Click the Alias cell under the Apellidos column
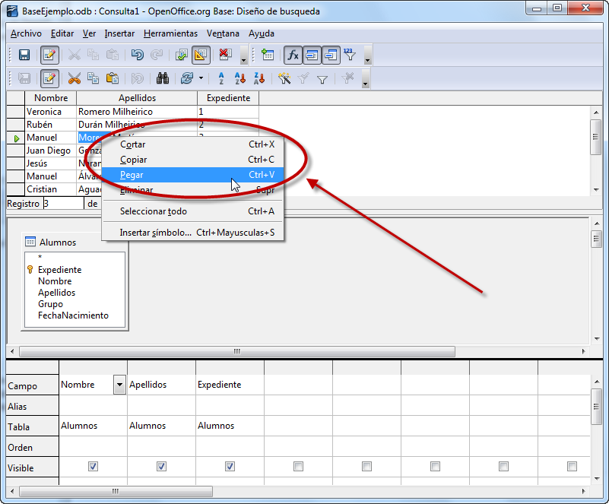This screenshot has height=504, width=609. tap(162, 406)
